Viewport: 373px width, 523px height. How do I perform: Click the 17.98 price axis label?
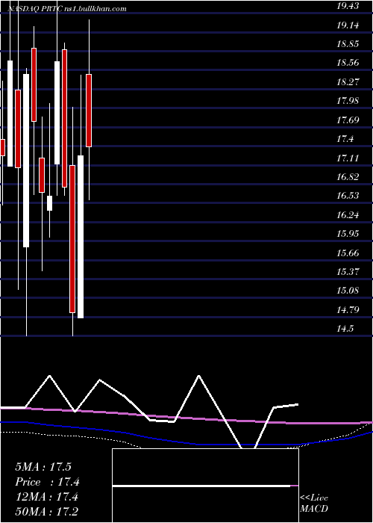pos(348,101)
